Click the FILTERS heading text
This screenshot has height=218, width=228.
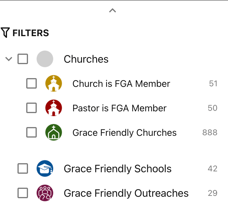tap(31, 33)
